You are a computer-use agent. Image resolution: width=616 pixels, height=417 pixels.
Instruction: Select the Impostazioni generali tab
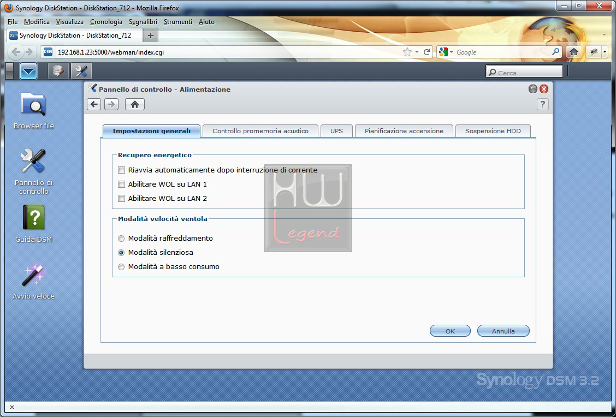(x=151, y=131)
